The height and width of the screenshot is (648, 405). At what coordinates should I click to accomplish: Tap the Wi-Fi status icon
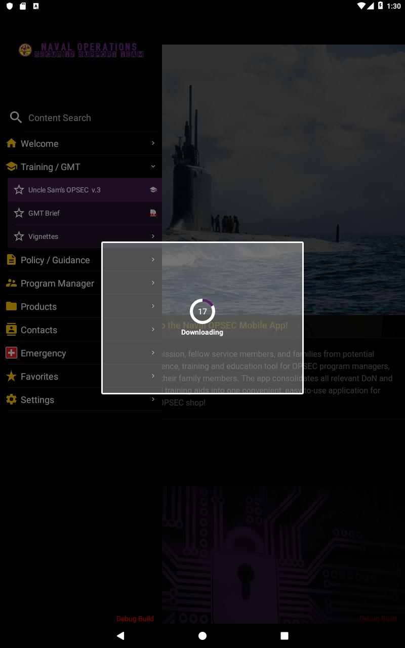pyautogui.click(x=361, y=6)
